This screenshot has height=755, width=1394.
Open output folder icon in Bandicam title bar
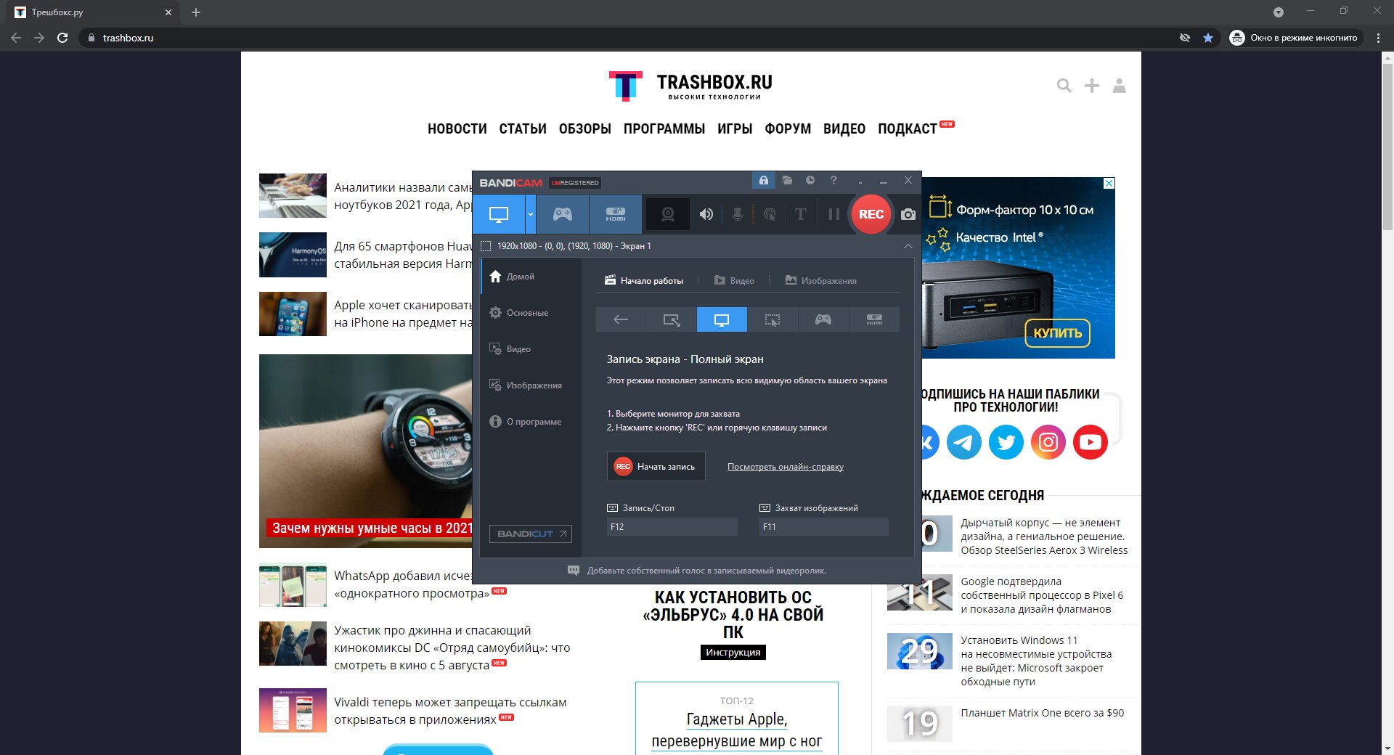pyautogui.click(x=788, y=181)
